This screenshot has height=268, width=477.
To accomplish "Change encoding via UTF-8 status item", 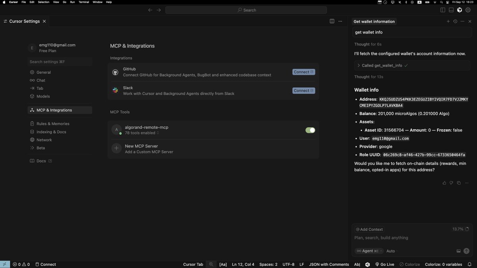I will [289, 264].
